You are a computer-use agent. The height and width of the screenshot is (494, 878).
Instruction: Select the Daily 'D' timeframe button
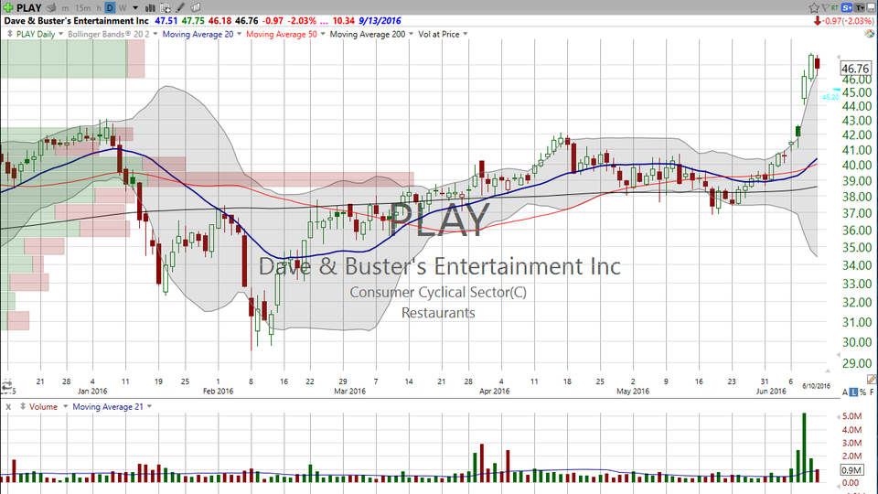click(x=110, y=8)
